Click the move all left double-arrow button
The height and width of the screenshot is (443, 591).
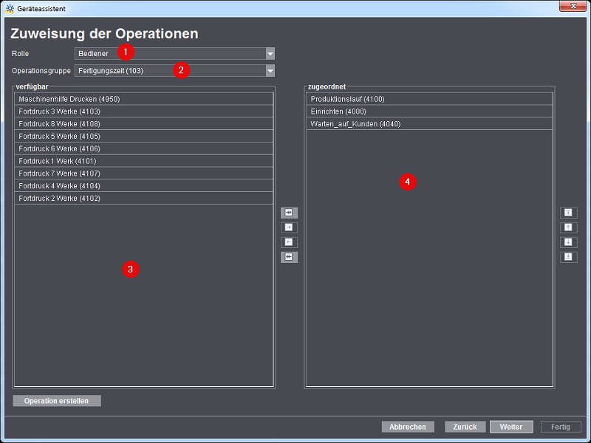(x=289, y=257)
